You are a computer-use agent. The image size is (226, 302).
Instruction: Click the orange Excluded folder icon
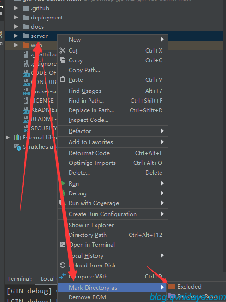click(x=172, y=286)
